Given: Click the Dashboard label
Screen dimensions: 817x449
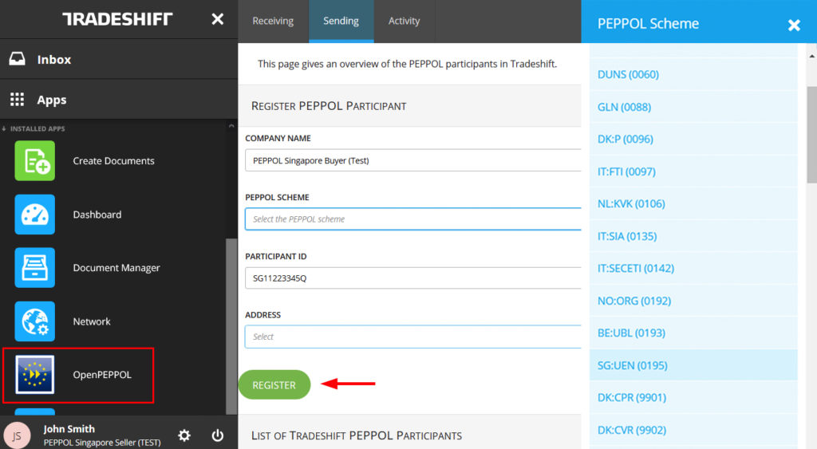Looking at the screenshot, I should click(x=97, y=215).
